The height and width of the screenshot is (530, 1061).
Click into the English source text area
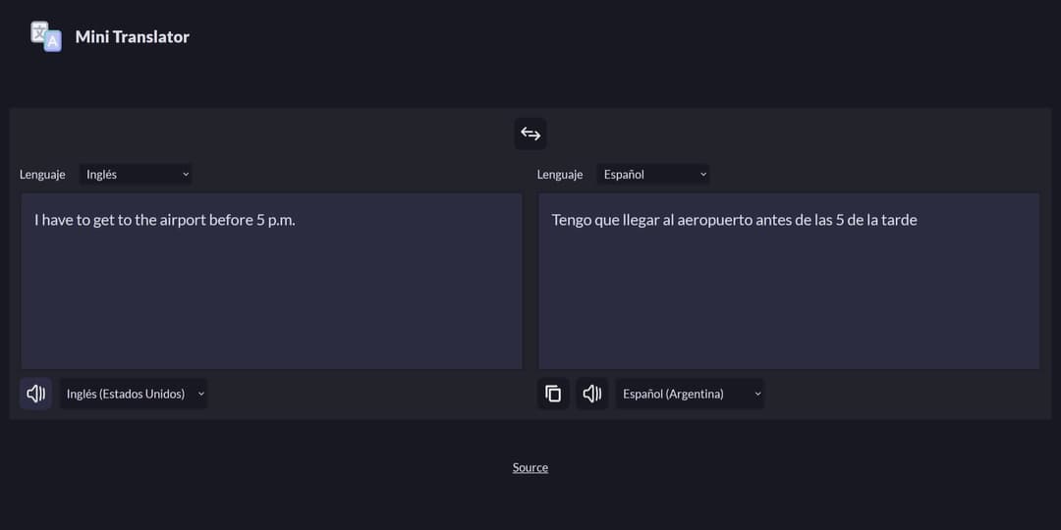(x=272, y=282)
